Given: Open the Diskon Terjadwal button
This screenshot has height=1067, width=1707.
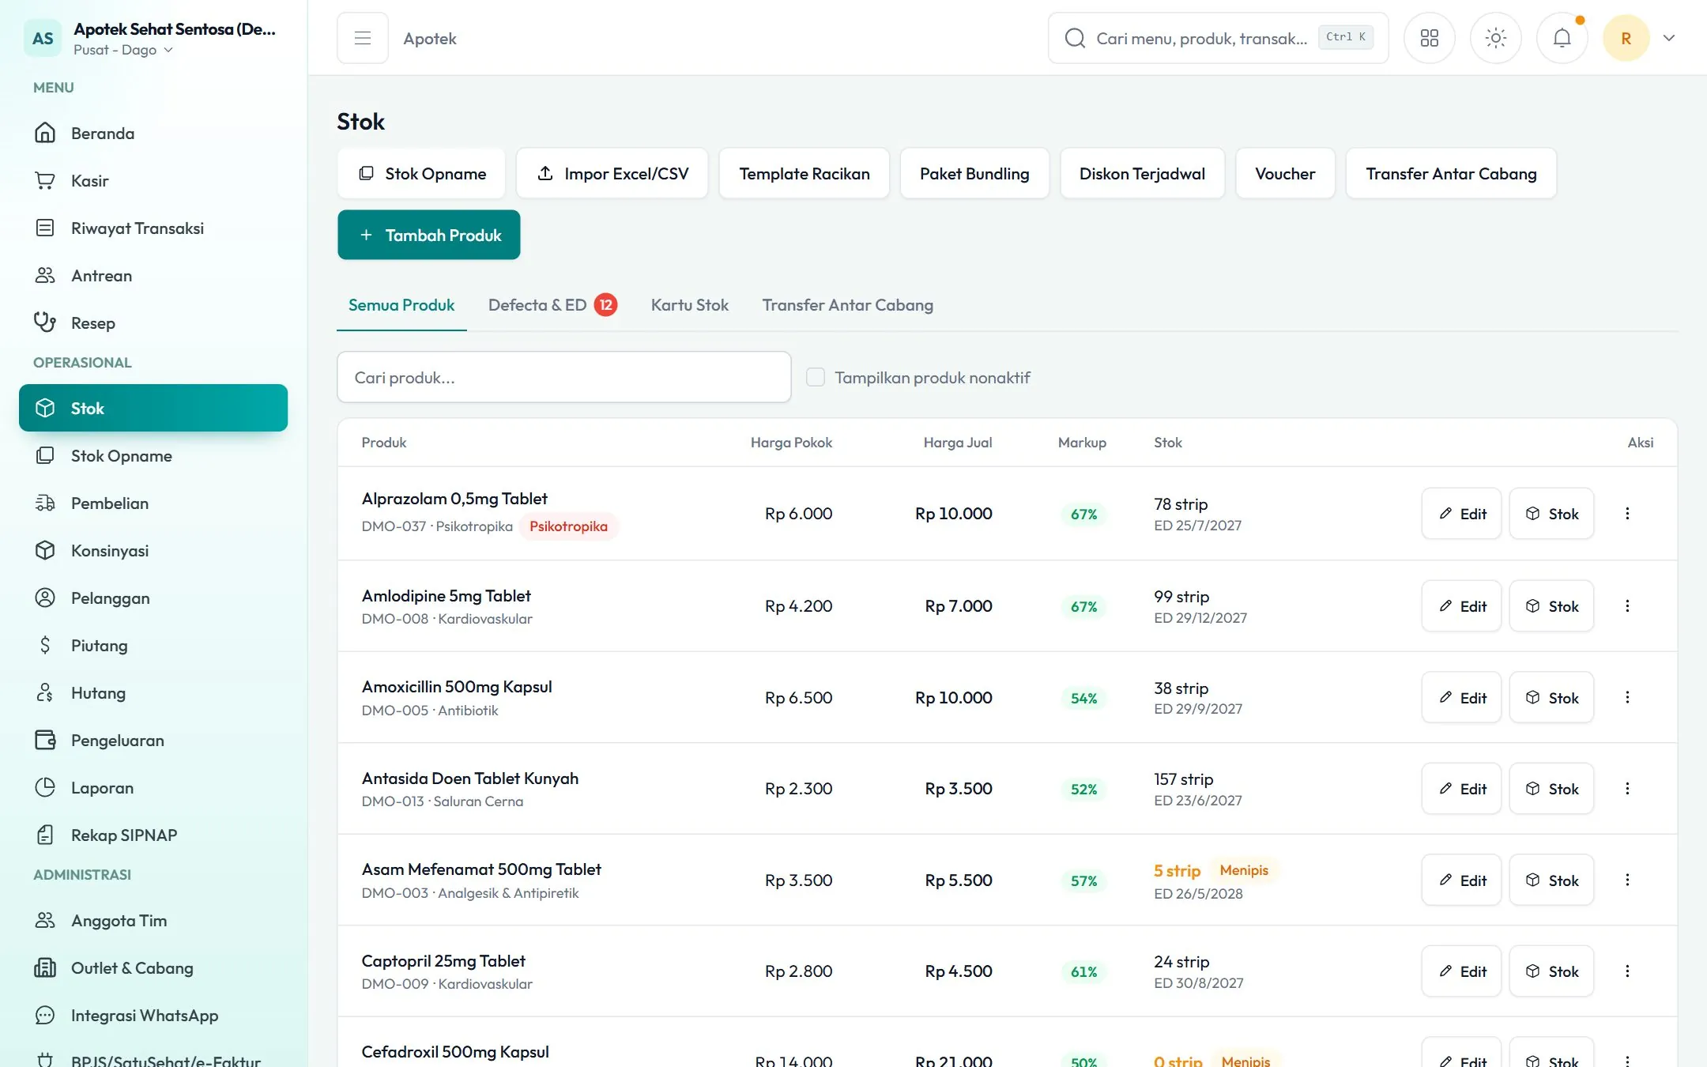Looking at the screenshot, I should [1142, 173].
